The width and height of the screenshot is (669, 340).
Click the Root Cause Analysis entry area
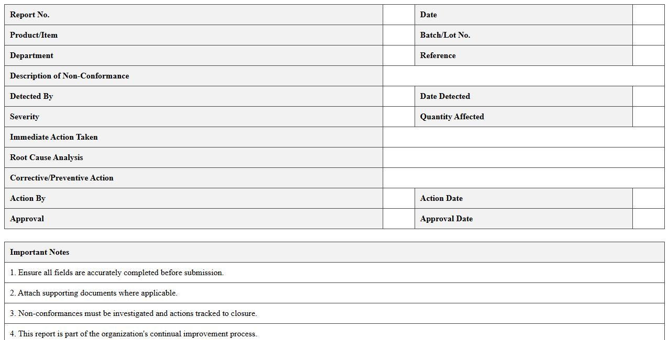point(523,157)
